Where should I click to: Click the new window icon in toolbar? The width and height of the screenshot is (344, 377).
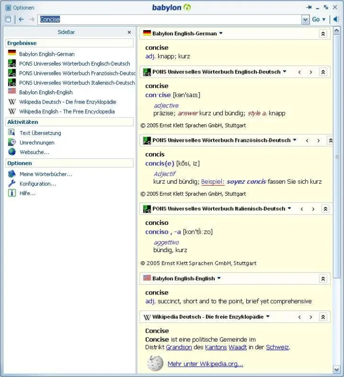(x=8, y=19)
